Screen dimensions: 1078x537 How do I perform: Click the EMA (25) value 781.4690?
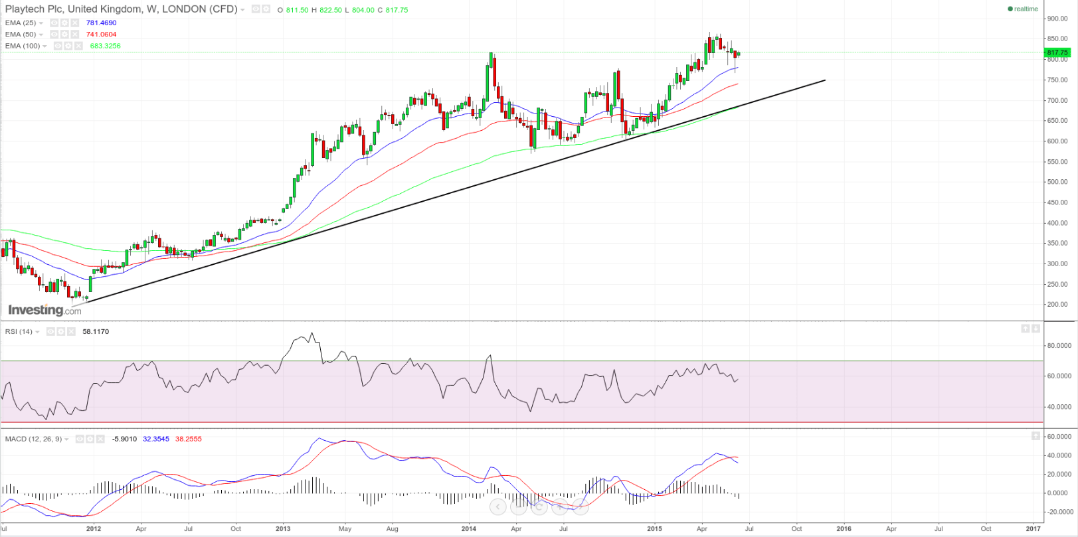[x=102, y=23]
